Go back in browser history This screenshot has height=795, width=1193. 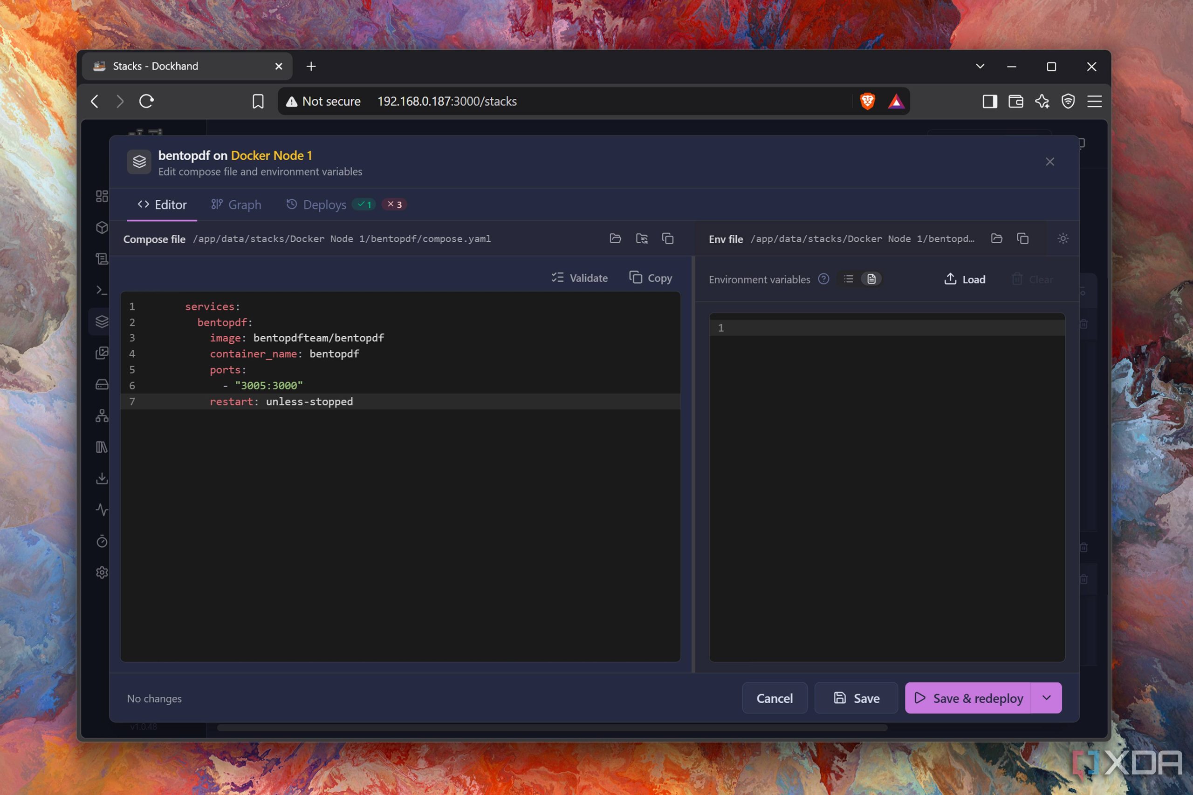pos(94,102)
